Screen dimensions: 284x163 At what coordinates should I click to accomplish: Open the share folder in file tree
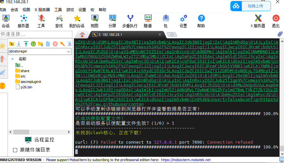(x=24, y=71)
